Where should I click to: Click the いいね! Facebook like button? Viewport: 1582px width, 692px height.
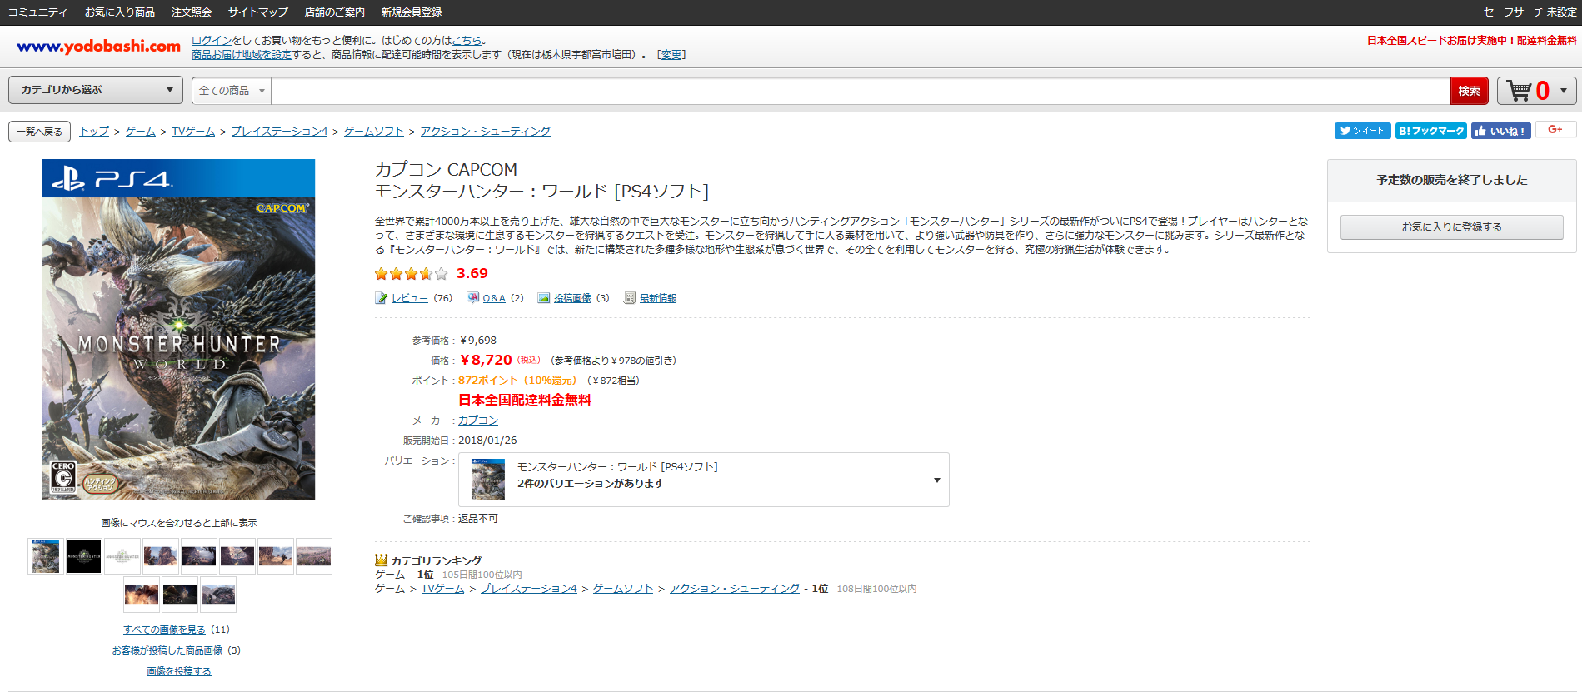[x=1500, y=131]
